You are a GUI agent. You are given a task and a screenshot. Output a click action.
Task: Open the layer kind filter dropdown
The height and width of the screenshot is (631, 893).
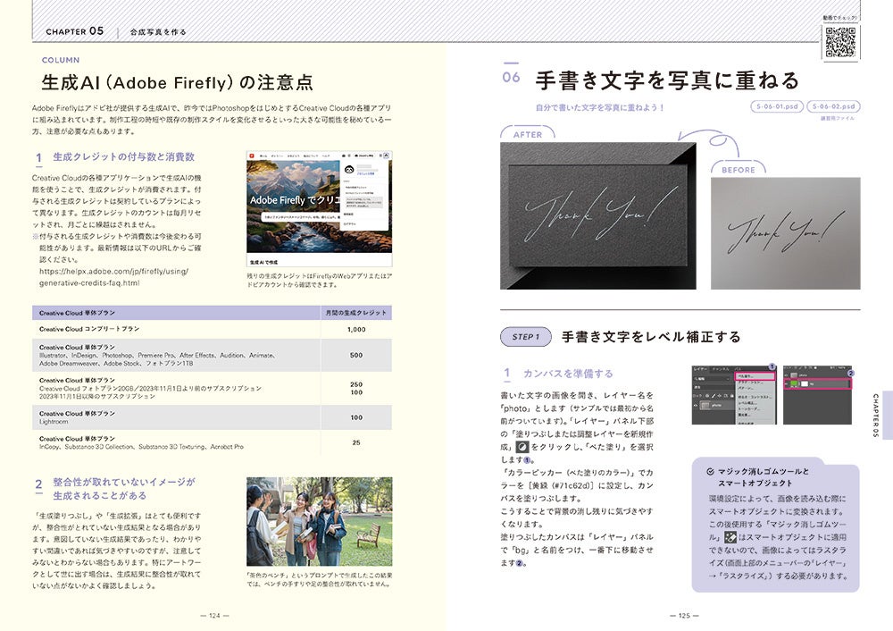[711, 379]
